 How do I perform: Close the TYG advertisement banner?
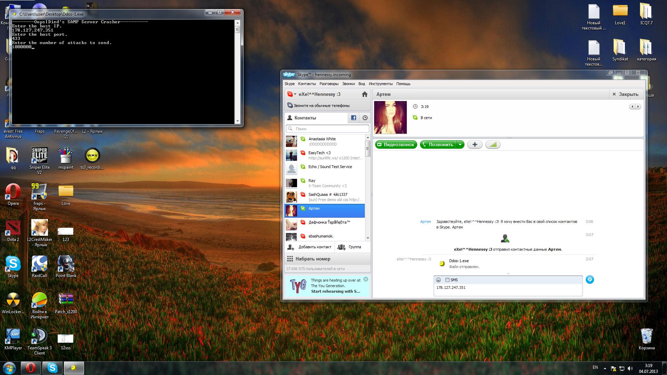(365, 279)
